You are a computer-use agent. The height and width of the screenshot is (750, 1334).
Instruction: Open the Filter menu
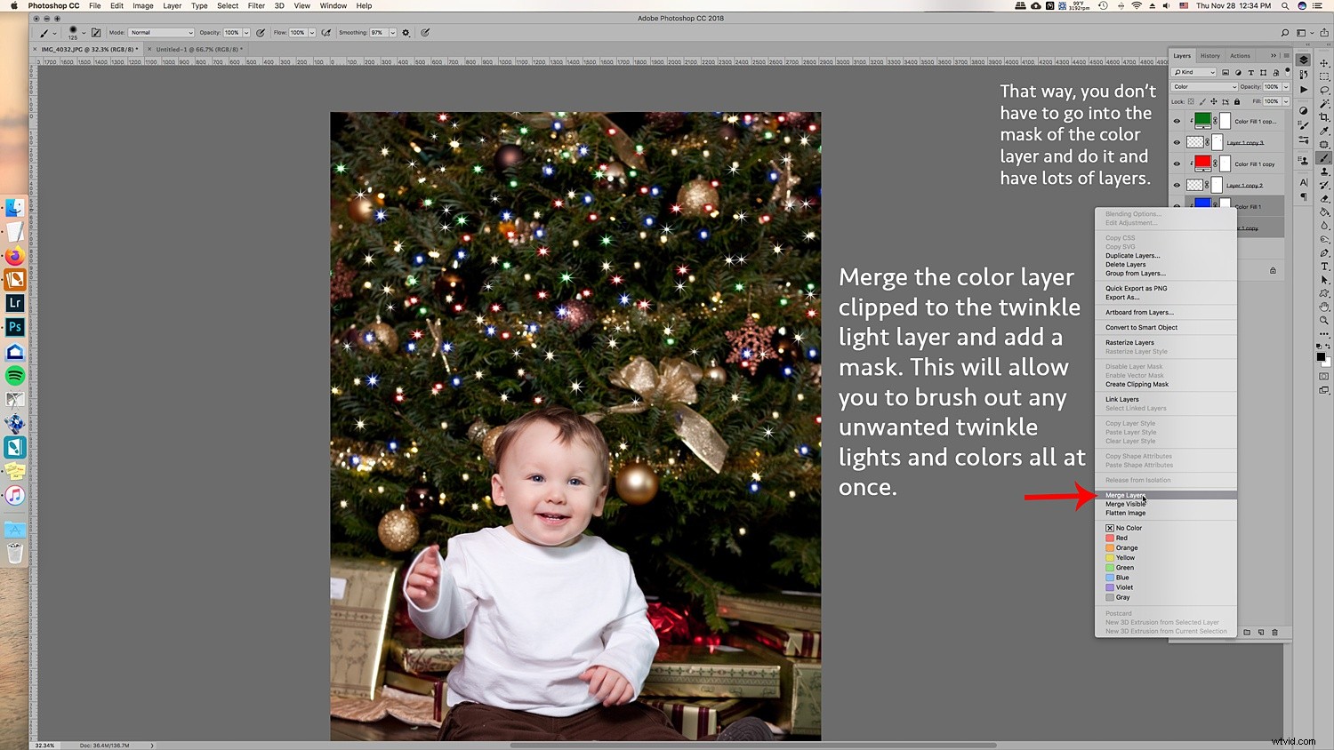point(256,5)
